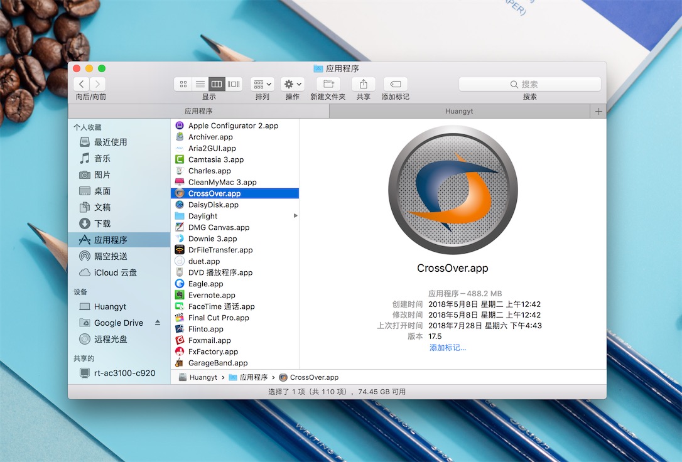Viewport: 682px width, 462px height.
Task: Switch to column view
Action: pos(217,84)
